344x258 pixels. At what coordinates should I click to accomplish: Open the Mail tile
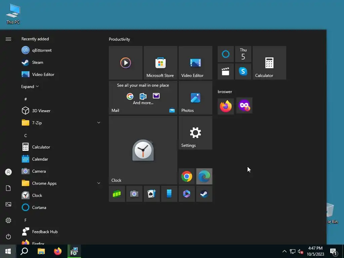143,98
